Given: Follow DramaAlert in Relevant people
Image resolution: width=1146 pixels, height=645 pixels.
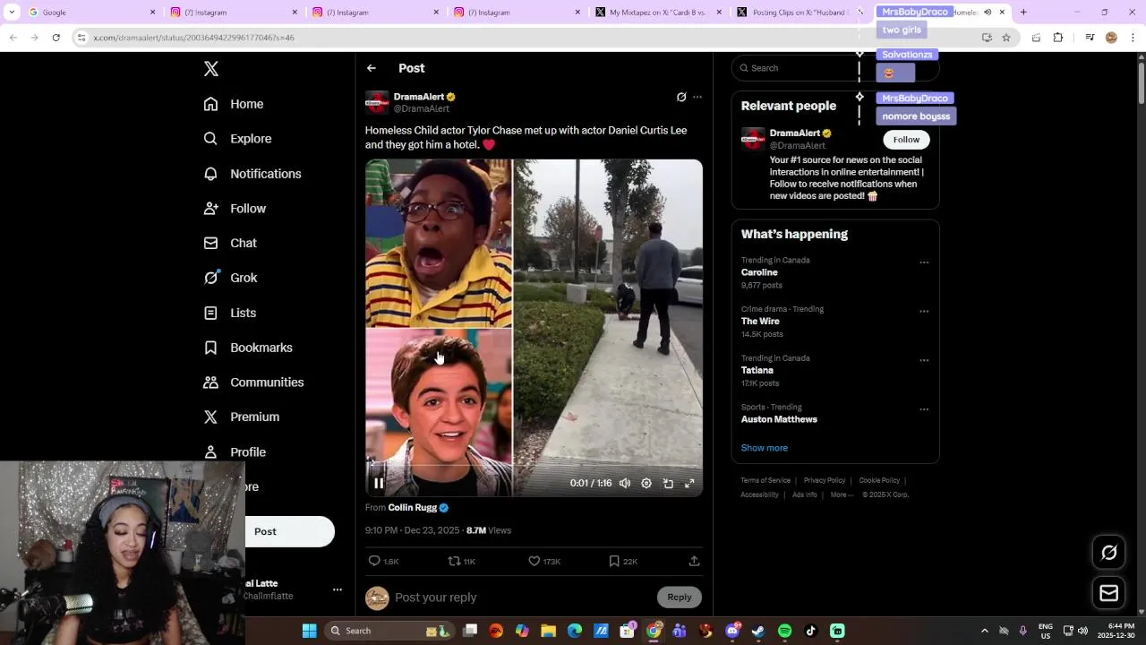Looking at the screenshot, I should pyautogui.click(x=906, y=140).
